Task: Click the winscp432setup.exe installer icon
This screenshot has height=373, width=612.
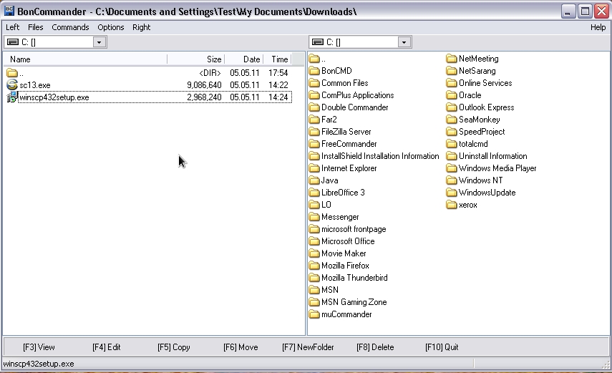Action: tap(12, 97)
